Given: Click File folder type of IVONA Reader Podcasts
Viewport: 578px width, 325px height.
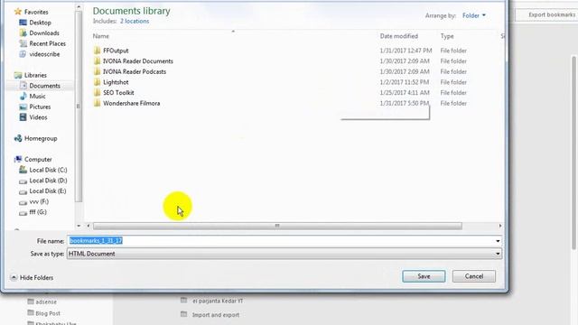Looking at the screenshot, I should pyautogui.click(x=453, y=71).
